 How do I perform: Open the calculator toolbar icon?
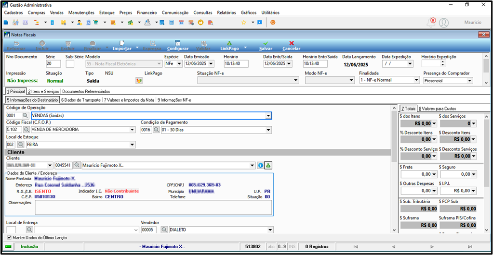pos(172,23)
